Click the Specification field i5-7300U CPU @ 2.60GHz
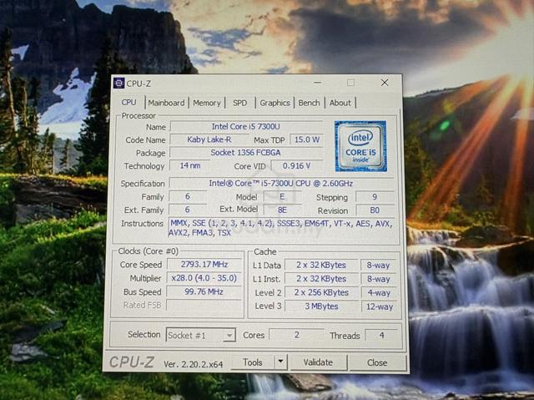Image resolution: width=534 pixels, height=400 pixels. click(281, 184)
